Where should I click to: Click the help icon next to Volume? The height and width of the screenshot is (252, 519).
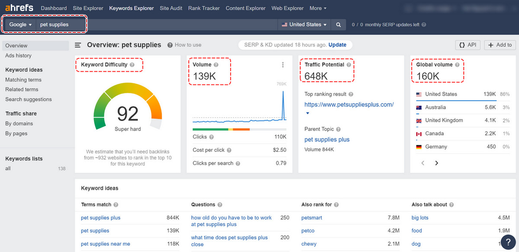(216, 65)
